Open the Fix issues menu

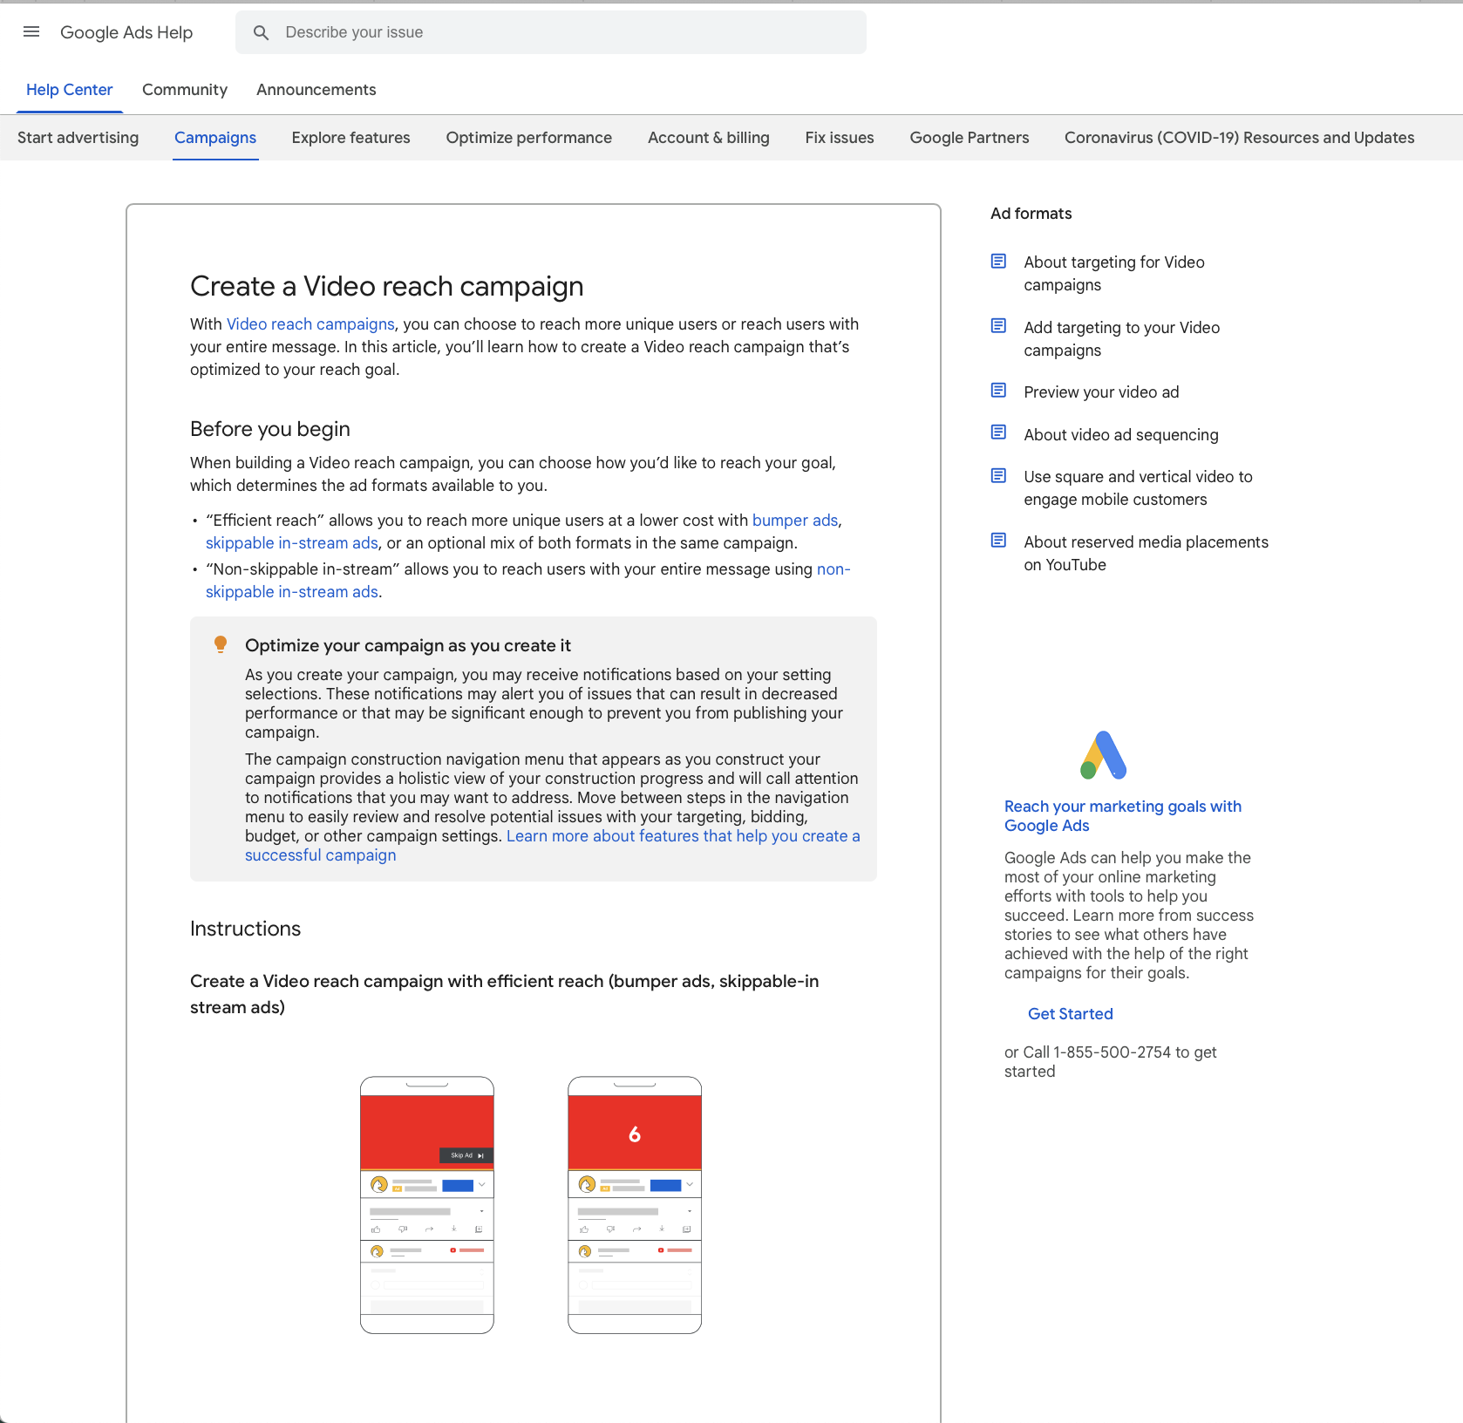click(840, 138)
